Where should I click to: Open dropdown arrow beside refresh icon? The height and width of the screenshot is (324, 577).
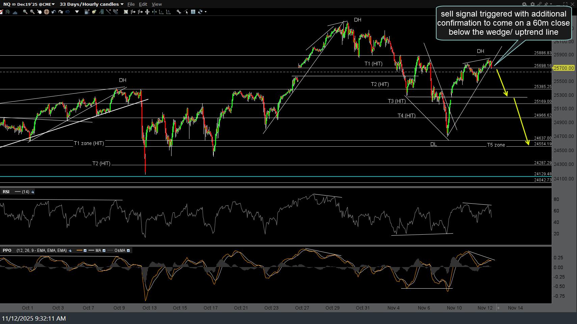(x=205, y=12)
